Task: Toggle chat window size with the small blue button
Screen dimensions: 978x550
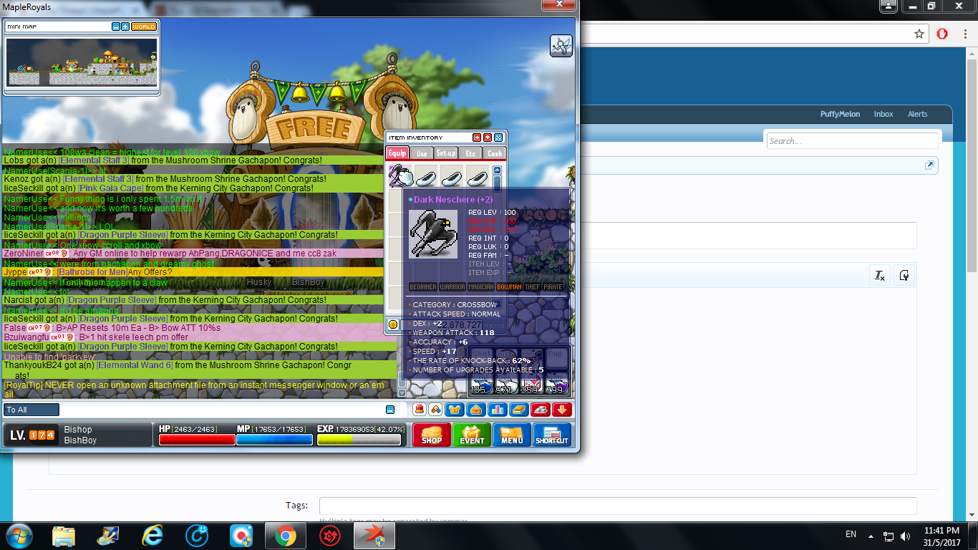Action: (390, 410)
